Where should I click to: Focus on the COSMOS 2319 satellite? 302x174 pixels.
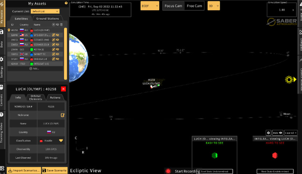click(53, 44)
